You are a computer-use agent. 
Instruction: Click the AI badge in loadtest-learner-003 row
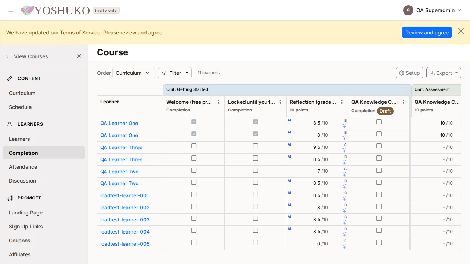[x=289, y=217]
